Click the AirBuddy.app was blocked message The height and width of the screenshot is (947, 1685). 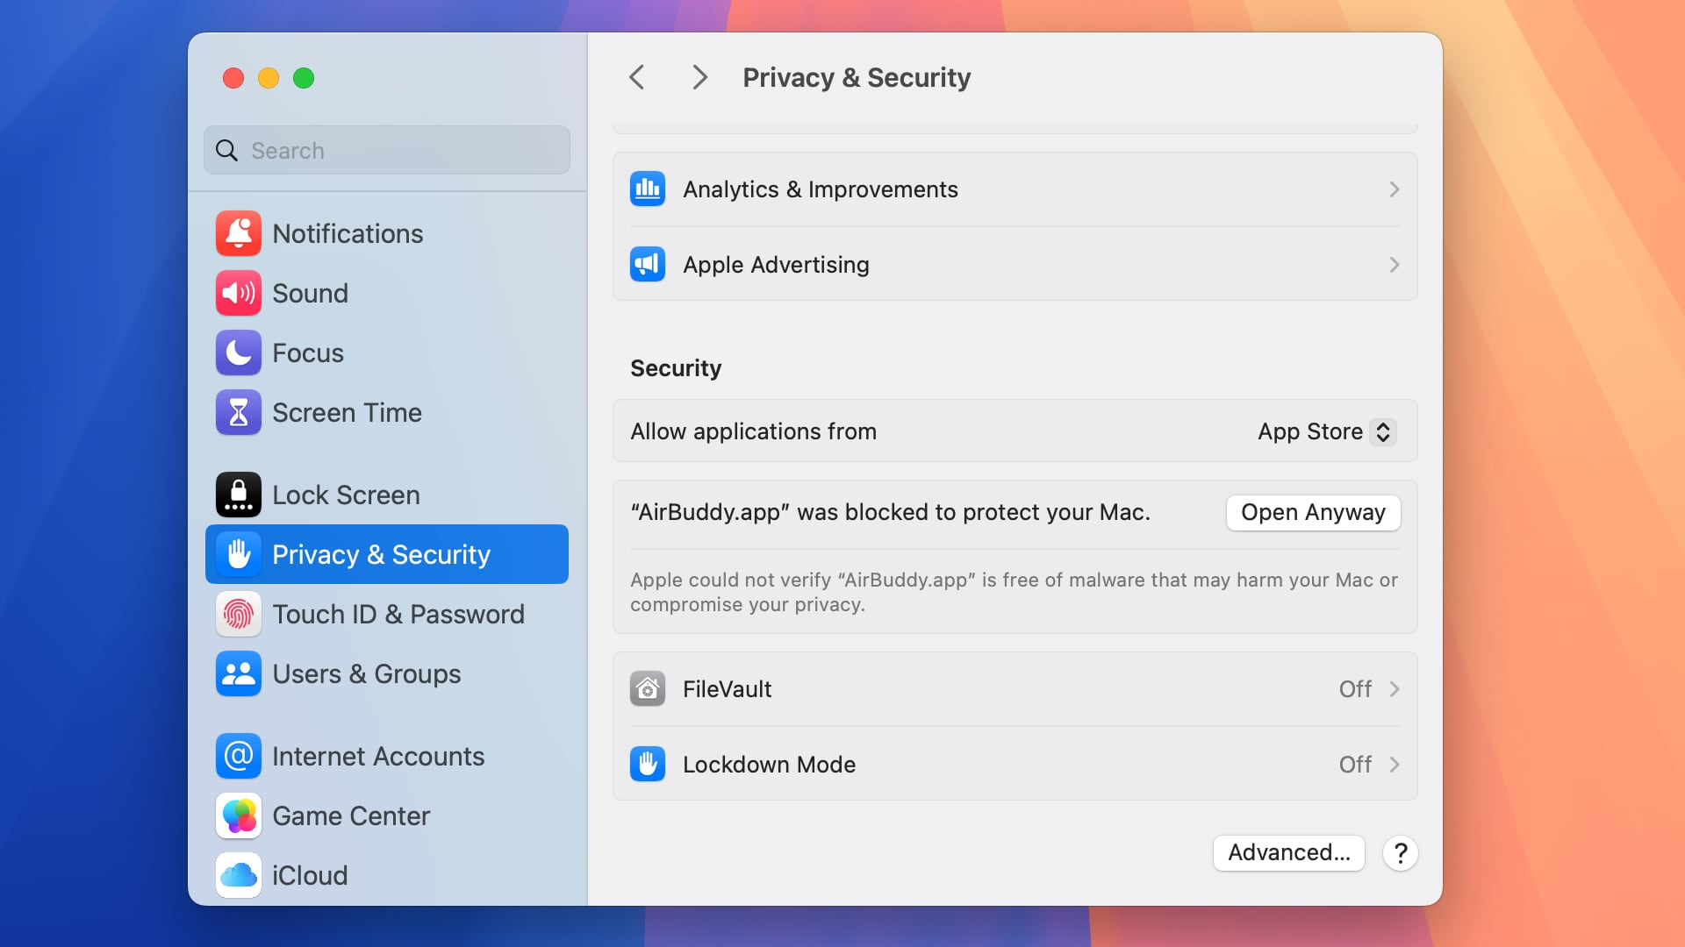point(890,512)
